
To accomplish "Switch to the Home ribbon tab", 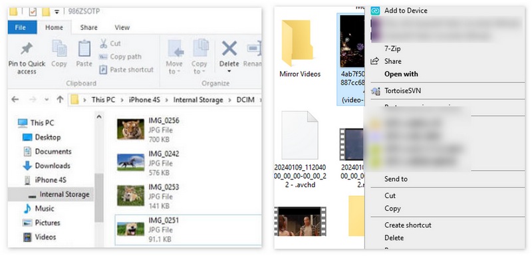I will [55, 27].
